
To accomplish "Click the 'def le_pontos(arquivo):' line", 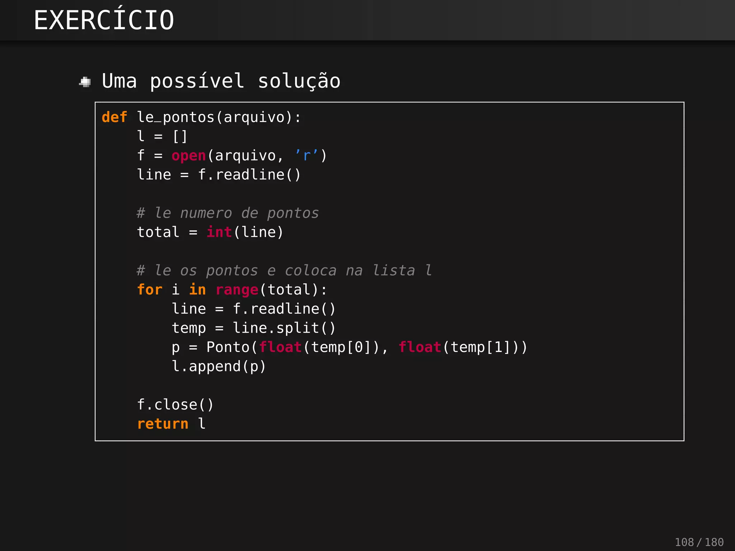I will (201, 117).
